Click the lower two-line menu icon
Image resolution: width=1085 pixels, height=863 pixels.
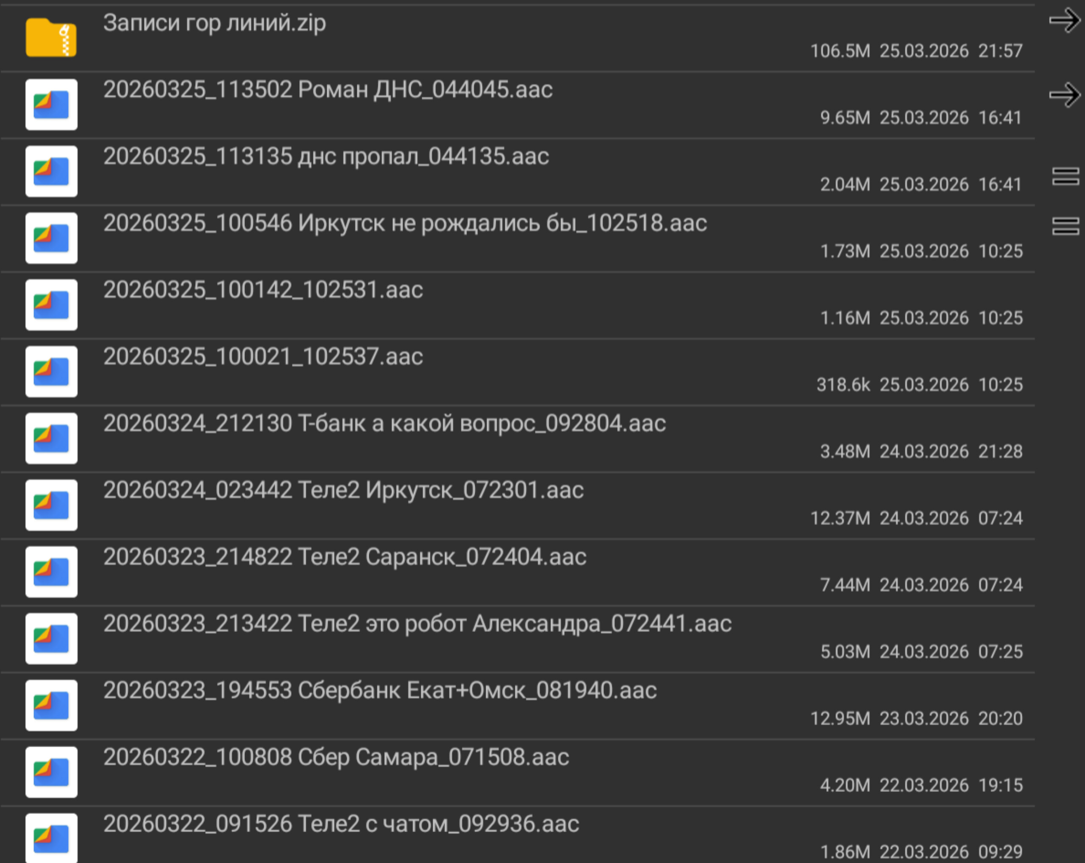click(x=1066, y=226)
